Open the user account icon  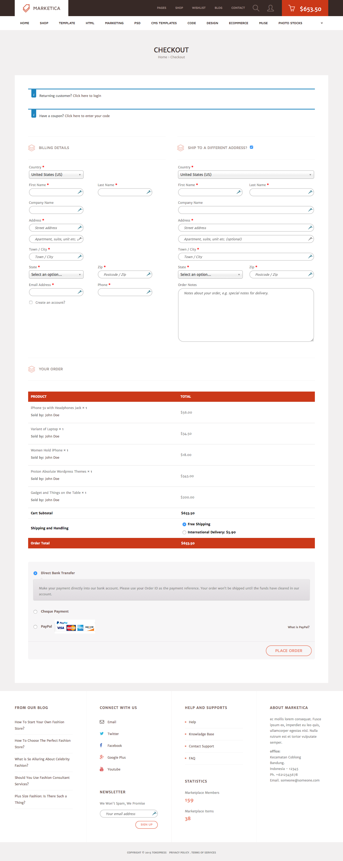(270, 8)
